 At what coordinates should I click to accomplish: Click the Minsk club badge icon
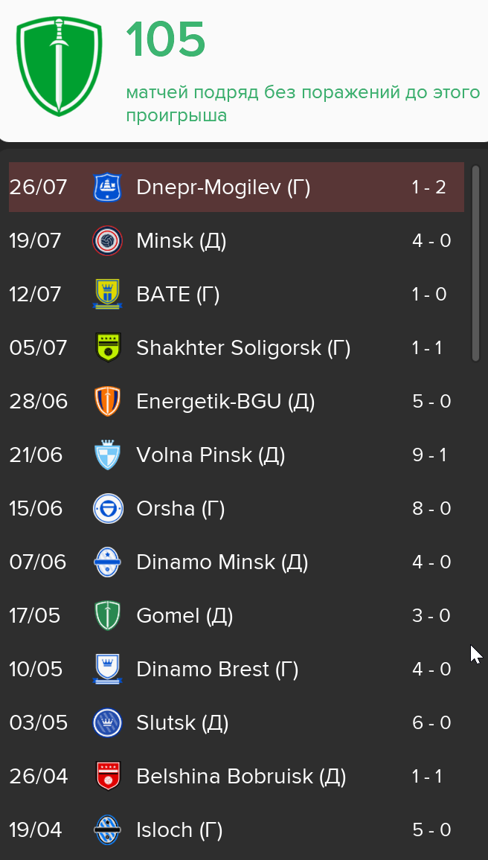tap(107, 241)
